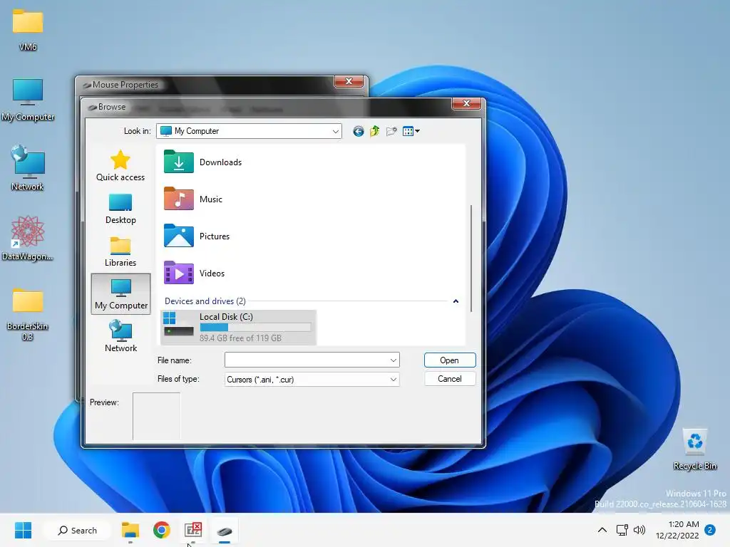730x547 pixels.
Task: Click the Cancel button
Action: point(450,379)
